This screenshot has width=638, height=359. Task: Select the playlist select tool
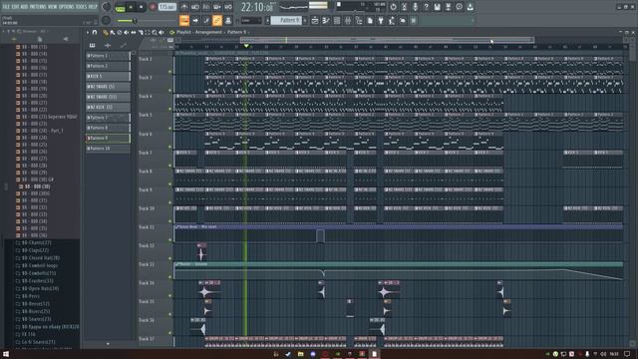148,32
